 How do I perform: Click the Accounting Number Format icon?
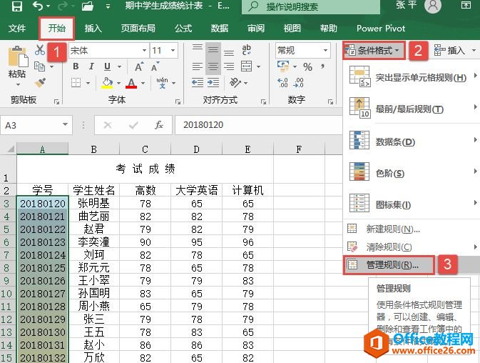pyautogui.click(x=283, y=66)
